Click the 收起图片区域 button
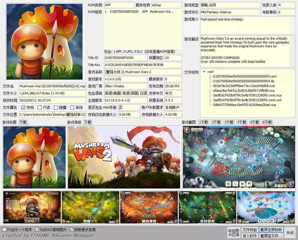The width and height of the screenshot is (298, 240). click(233, 231)
